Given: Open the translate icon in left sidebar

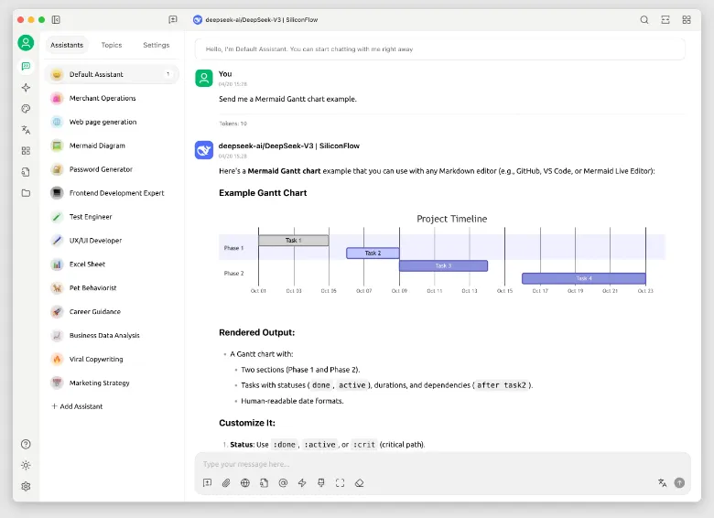Looking at the screenshot, I should (26, 129).
